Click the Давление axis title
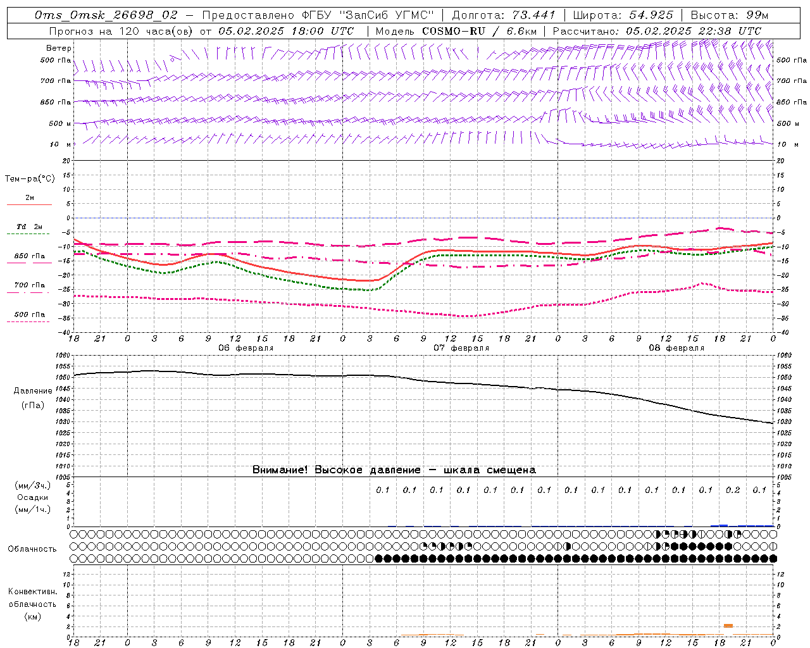The height and width of the screenshot is (648, 810). [33, 391]
